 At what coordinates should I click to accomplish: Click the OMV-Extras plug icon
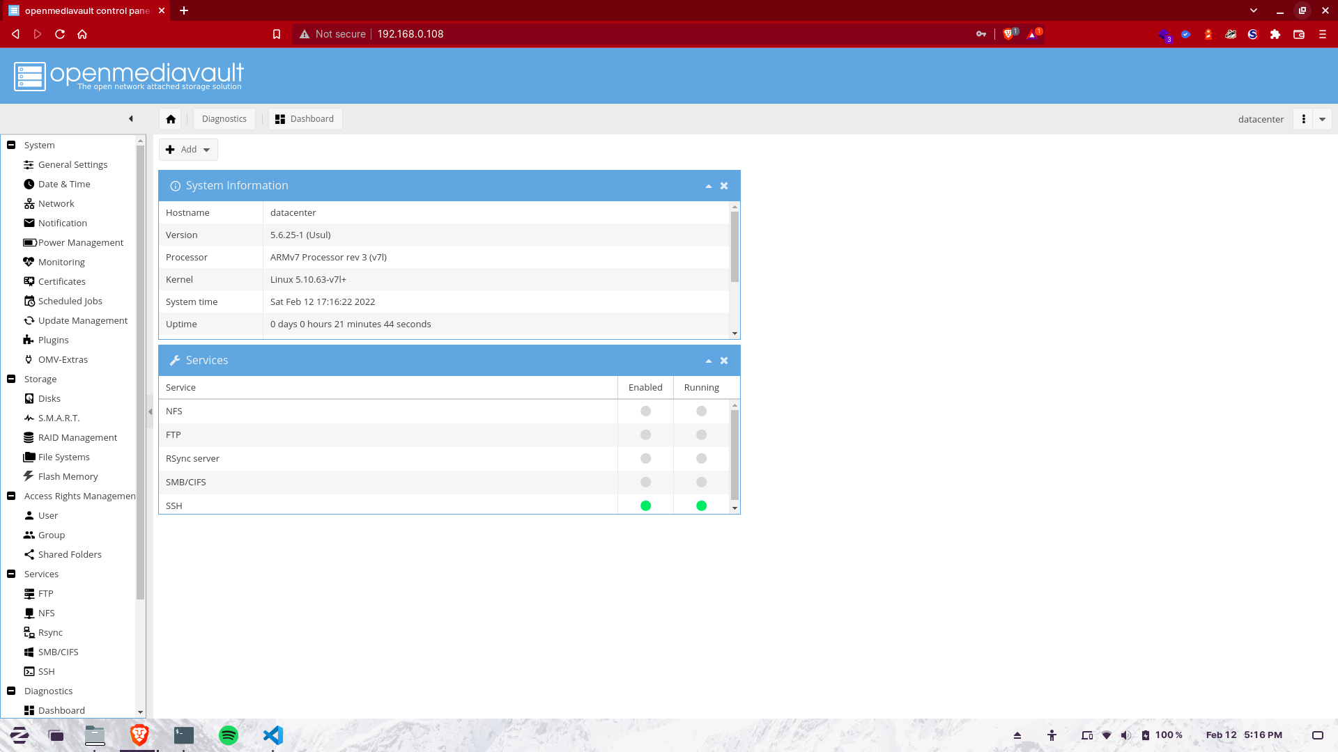(29, 359)
